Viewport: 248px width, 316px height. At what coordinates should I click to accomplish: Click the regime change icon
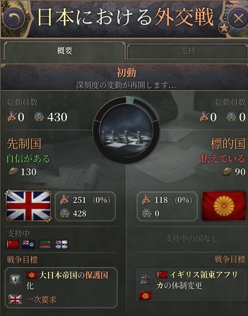click(x=146, y=280)
